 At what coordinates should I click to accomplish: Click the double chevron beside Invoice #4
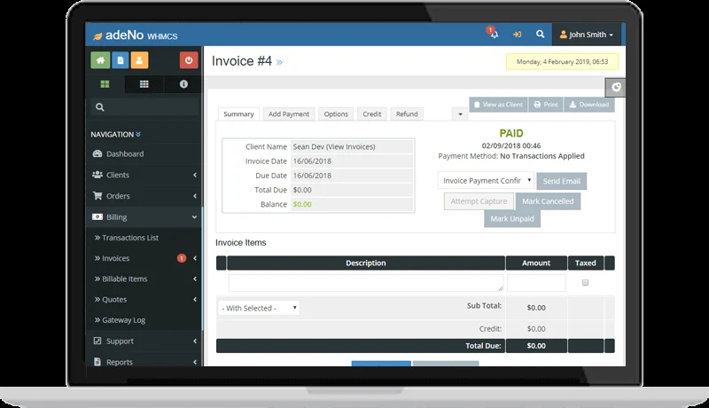coord(279,62)
